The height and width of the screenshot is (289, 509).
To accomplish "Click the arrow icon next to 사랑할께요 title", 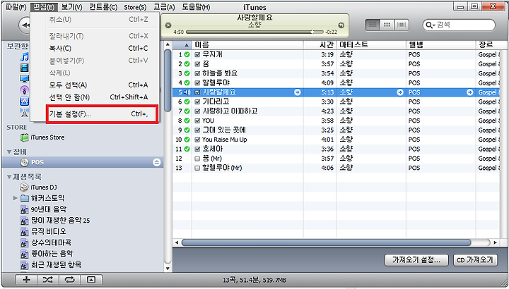I will 297,92.
